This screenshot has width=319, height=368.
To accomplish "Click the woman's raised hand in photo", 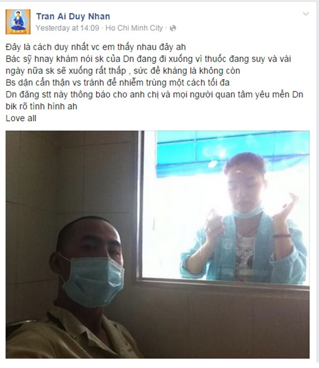I will (x=287, y=208).
